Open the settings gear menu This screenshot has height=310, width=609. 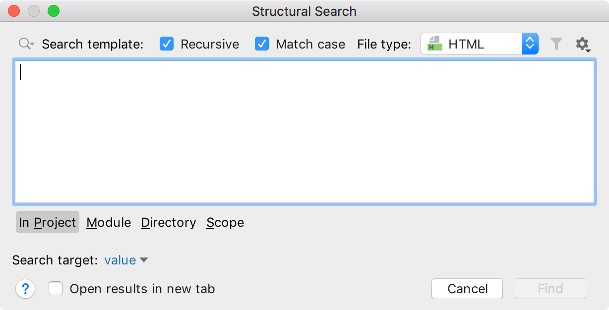(583, 44)
